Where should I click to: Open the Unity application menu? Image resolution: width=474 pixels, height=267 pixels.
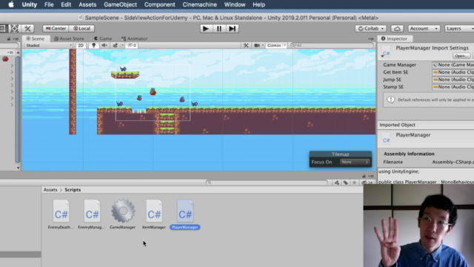[30, 4]
